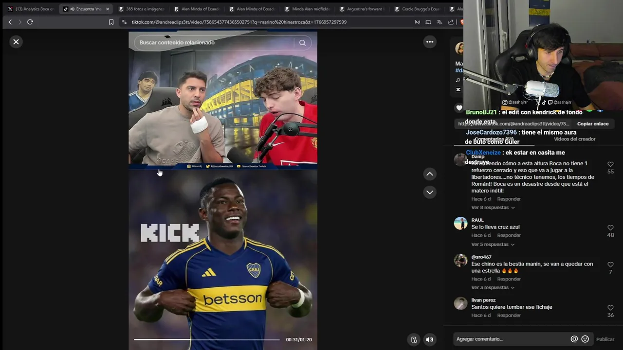Screen dimensions: 623x350
Task: Switch to the X Analytics Boca tab
Action: coord(30,9)
